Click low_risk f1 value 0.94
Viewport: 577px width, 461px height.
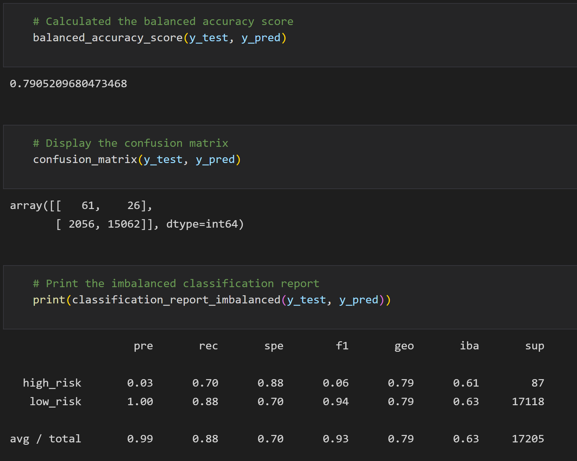pyautogui.click(x=336, y=401)
